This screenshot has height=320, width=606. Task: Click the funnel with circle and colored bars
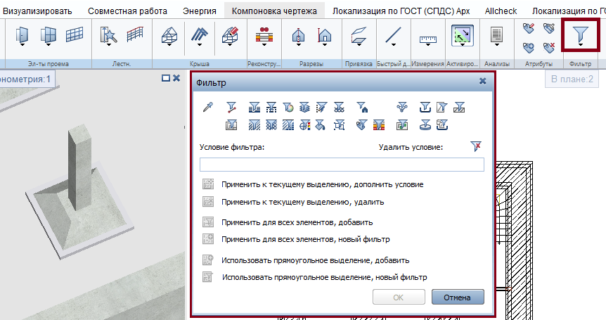click(305, 124)
